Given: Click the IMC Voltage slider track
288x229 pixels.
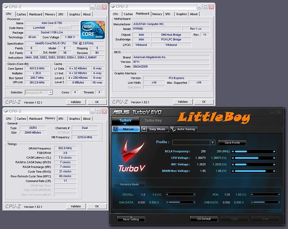Looking at the screenshot, I should tap(254, 165).
